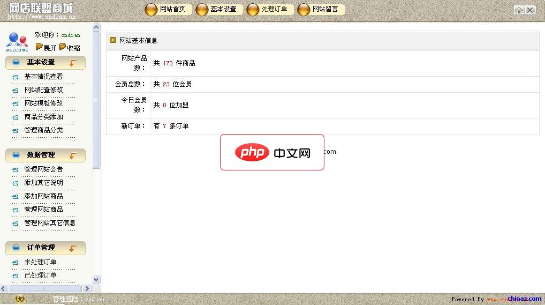Click sidebar horizontal scrollbar left arrow
This screenshot has height=305, width=545.
[3, 288]
